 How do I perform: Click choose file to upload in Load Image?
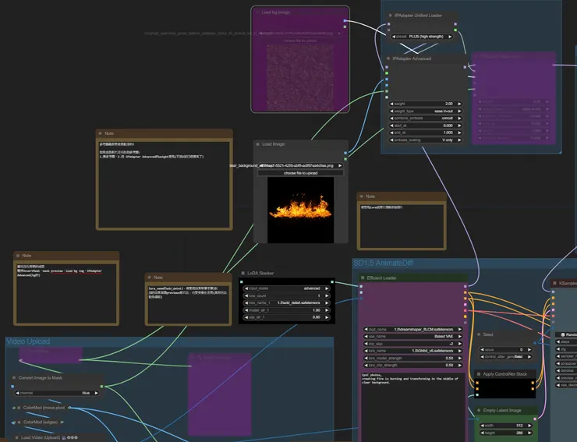pos(300,173)
